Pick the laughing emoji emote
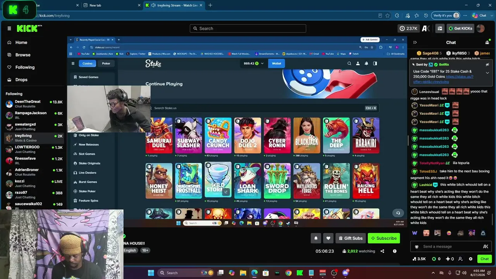Screen dimensions: 496x279 coord(449,233)
